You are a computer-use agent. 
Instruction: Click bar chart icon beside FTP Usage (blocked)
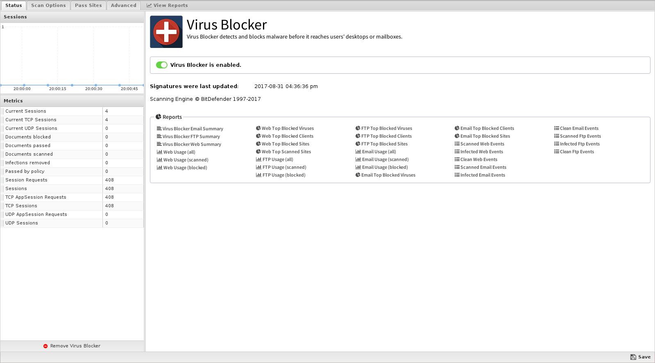258,175
